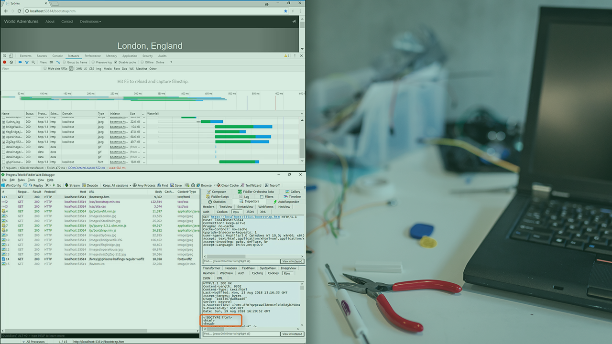Open TextWizard in Fiddler
Image resolution: width=612 pixels, height=344 pixels.
[250, 185]
